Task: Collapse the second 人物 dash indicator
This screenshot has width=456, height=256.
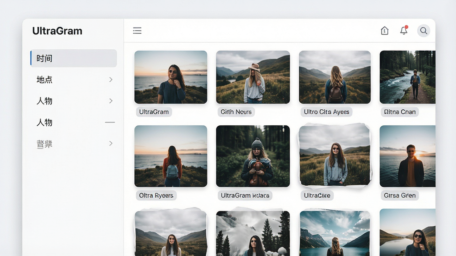Action: click(110, 122)
